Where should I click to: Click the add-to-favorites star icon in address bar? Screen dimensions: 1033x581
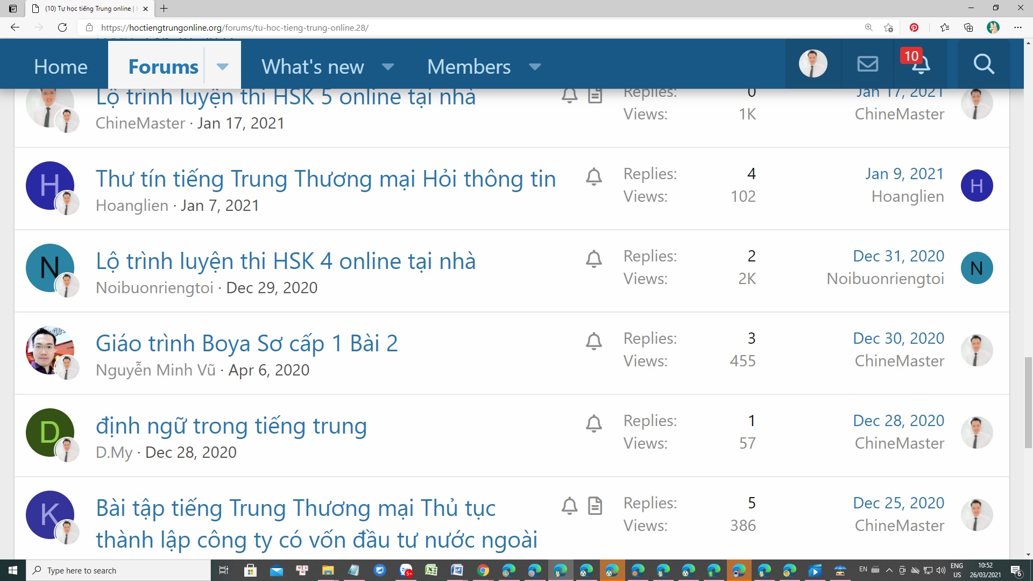click(x=888, y=27)
